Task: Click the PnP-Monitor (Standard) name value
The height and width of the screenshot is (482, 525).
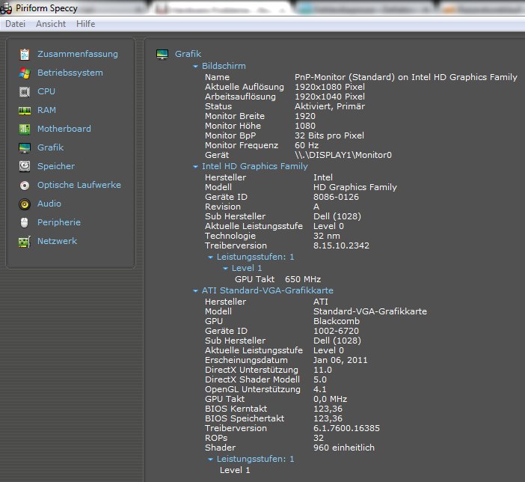Action: 406,77
